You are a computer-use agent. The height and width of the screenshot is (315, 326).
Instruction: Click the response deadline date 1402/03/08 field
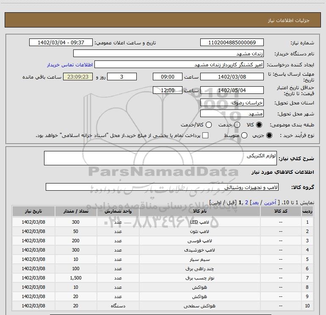(x=232, y=77)
